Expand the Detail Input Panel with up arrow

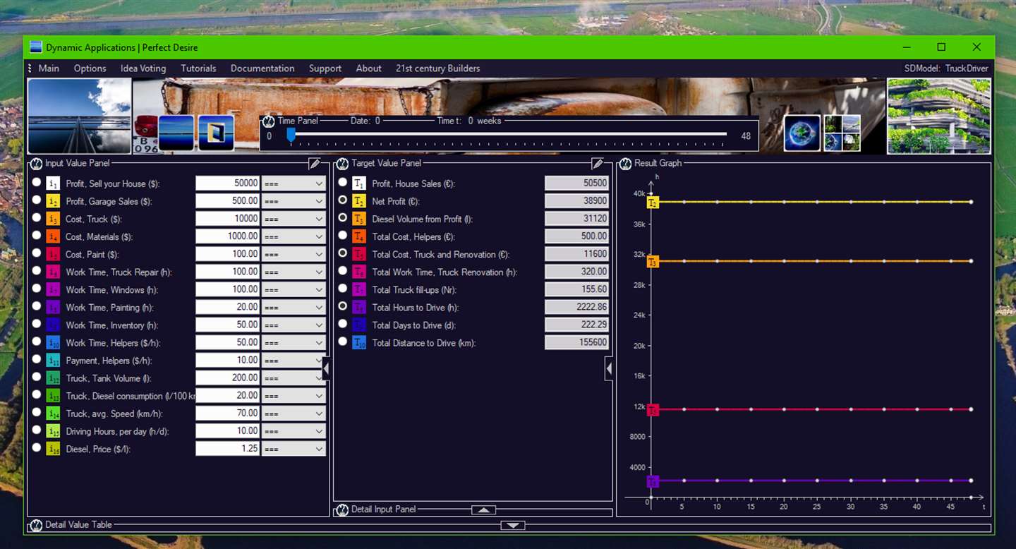coord(483,510)
